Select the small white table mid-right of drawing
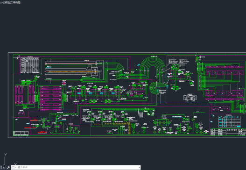The width and height of the screenshot is (246, 170). click(190, 97)
